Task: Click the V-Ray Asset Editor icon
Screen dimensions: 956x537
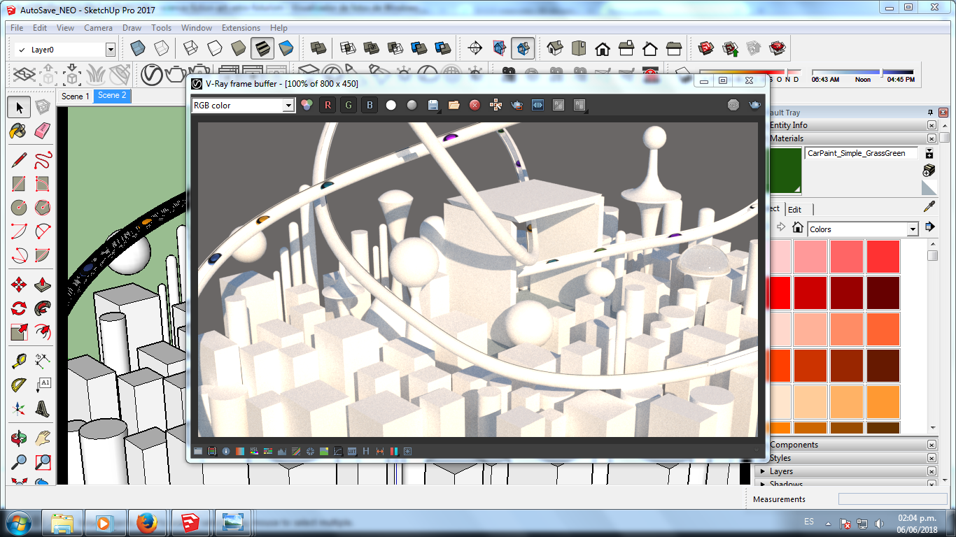Action: [153, 73]
